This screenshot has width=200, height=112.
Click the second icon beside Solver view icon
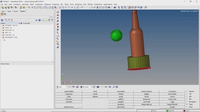click(x=5, y=14)
